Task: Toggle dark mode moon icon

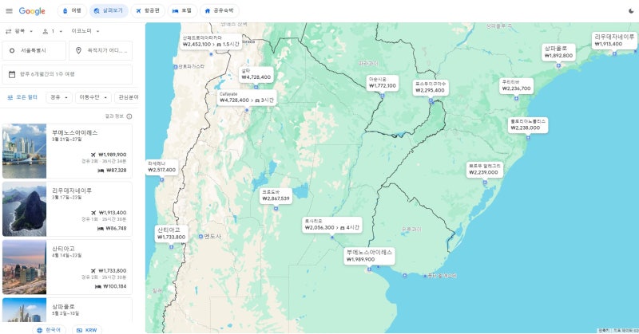Action: [631, 11]
